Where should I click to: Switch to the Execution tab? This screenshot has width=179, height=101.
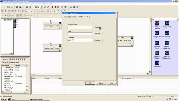[x=73, y=17]
